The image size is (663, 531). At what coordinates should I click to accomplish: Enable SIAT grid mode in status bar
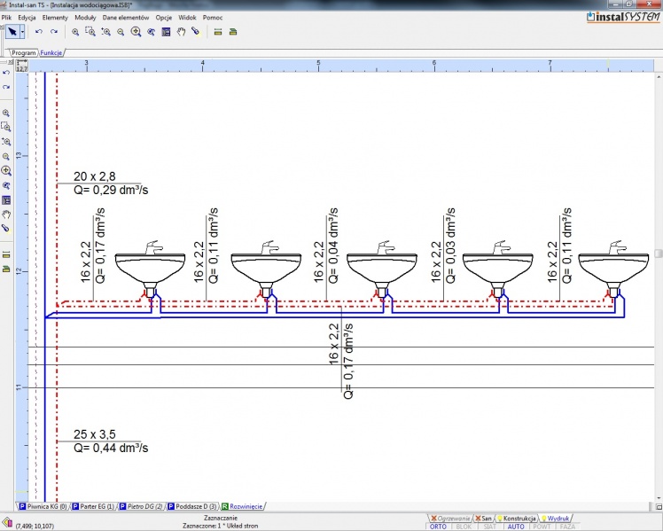coord(489,526)
